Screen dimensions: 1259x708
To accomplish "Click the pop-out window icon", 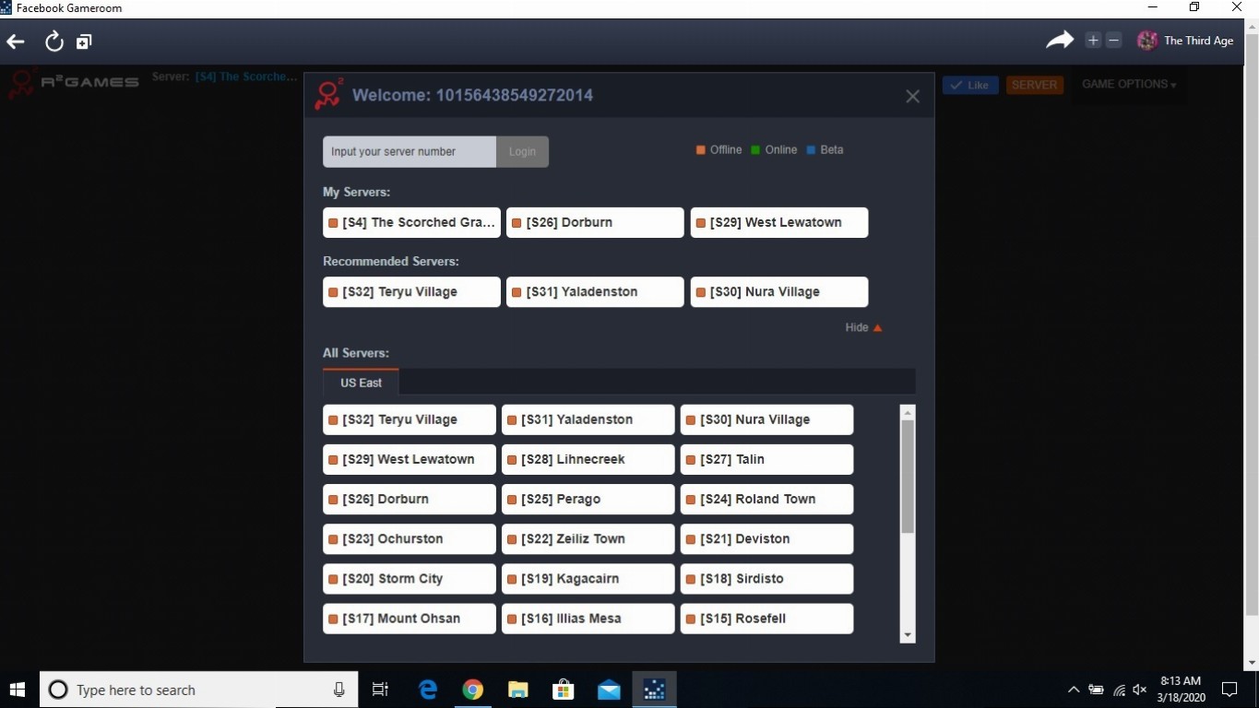I will coord(84,41).
